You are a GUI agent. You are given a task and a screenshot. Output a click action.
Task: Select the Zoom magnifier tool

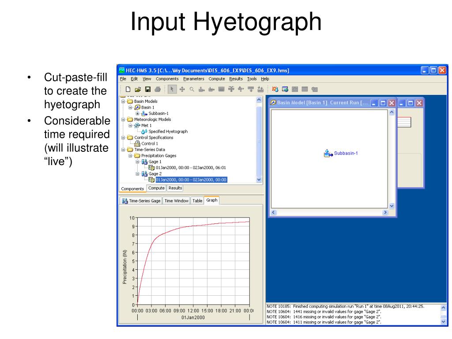point(192,89)
